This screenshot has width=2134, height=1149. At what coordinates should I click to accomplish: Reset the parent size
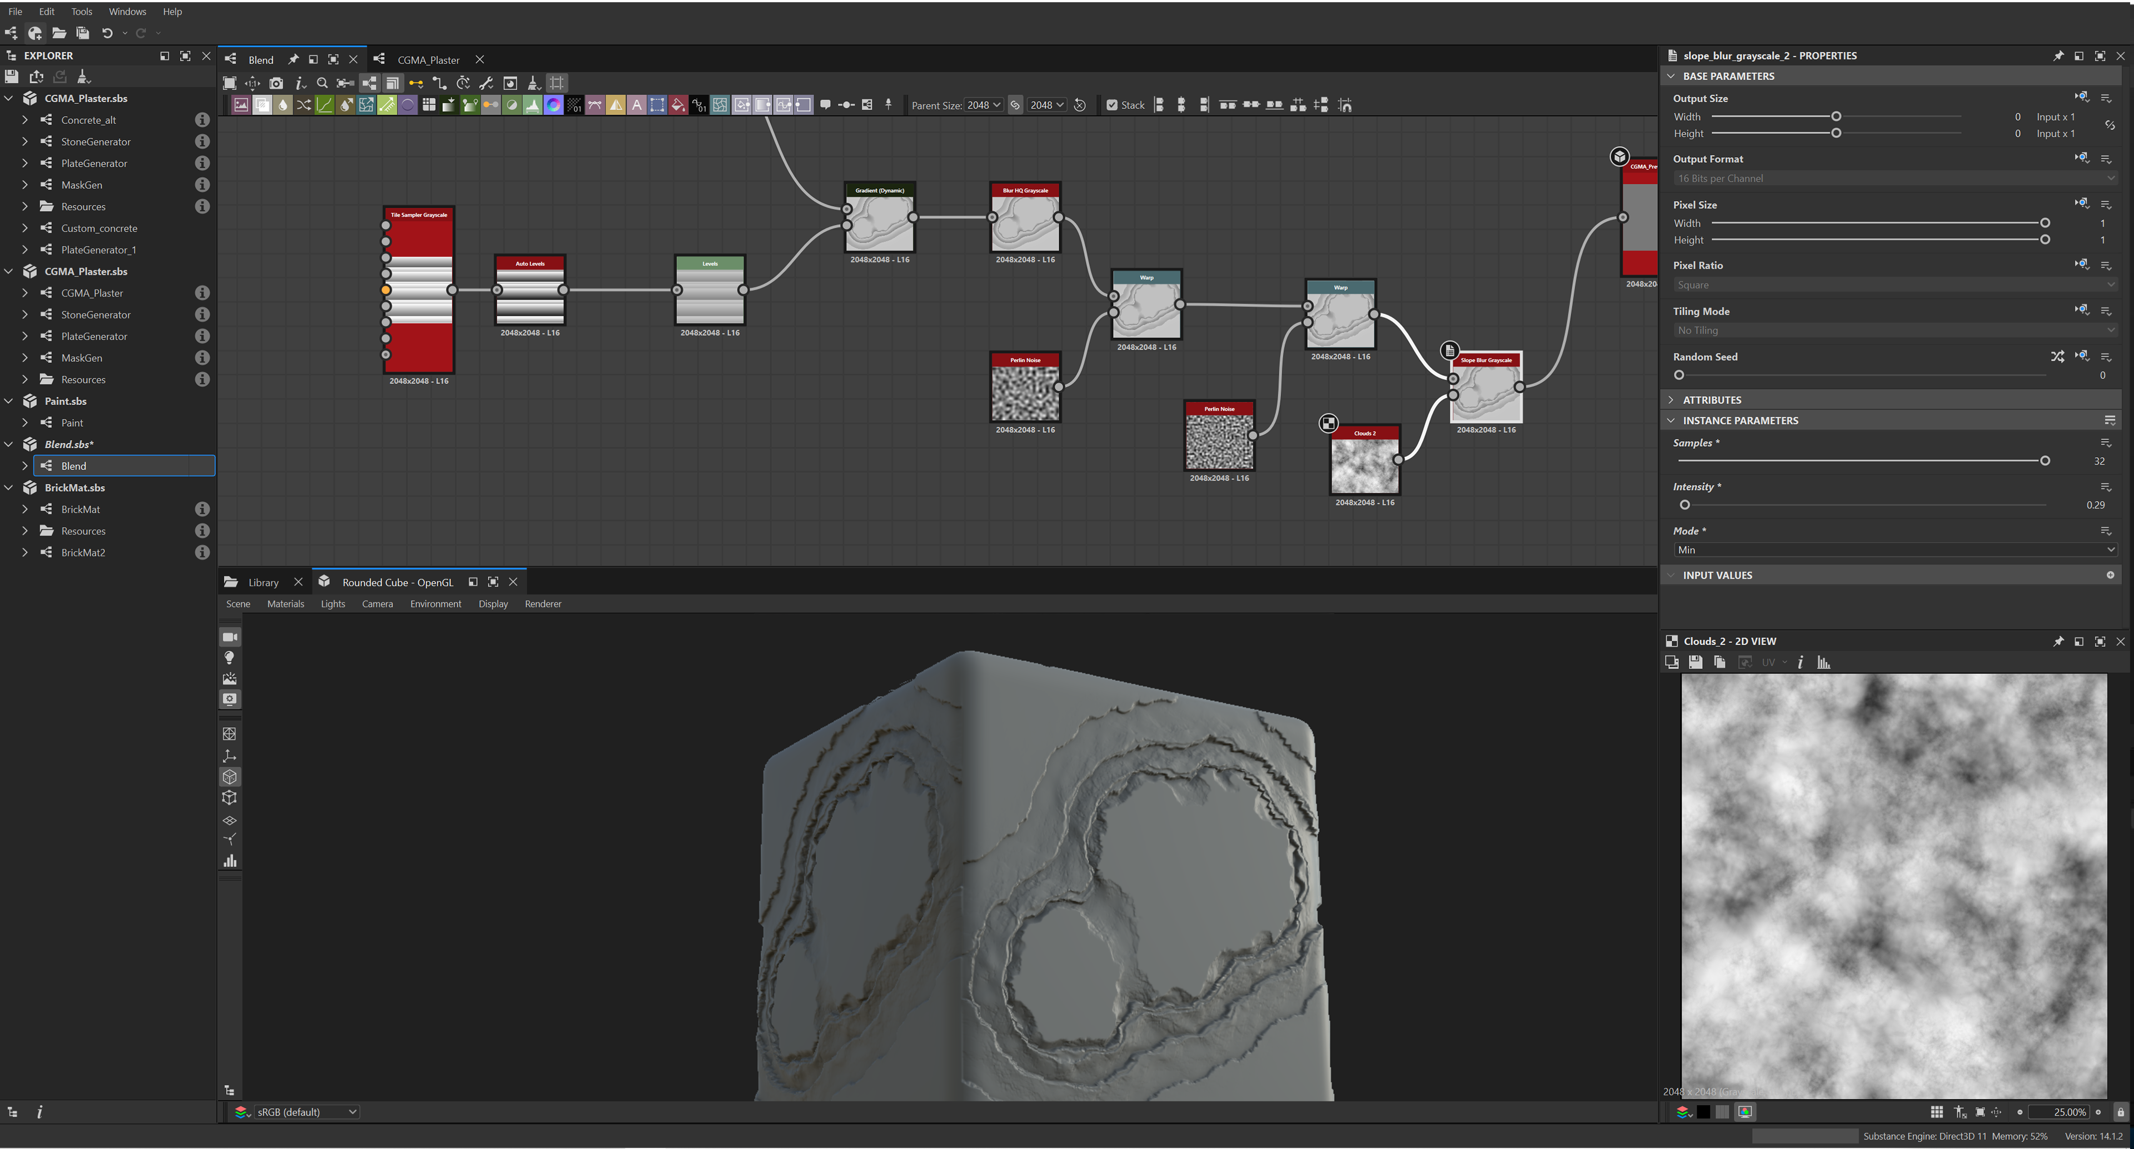[1079, 105]
